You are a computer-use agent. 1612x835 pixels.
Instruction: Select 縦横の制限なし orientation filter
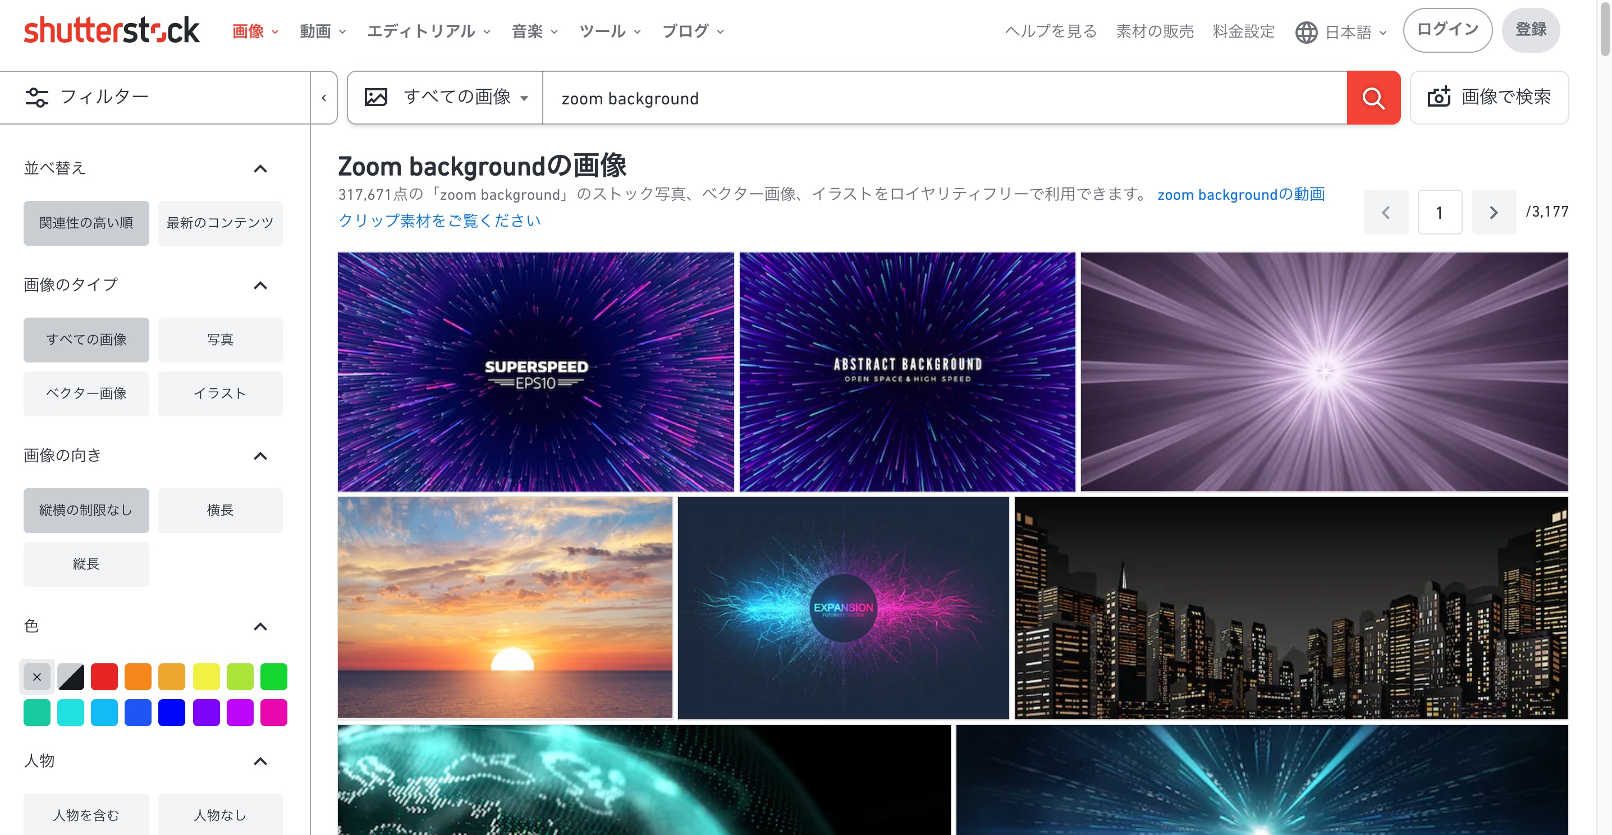coord(86,511)
